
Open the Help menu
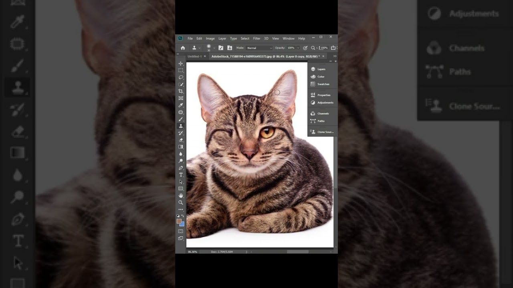(302, 38)
